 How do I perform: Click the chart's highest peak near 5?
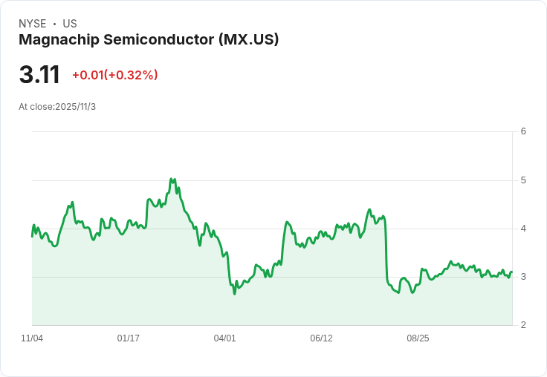pos(171,179)
